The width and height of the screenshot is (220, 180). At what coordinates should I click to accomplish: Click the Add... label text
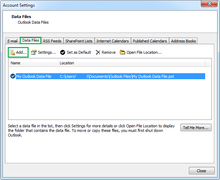click(21, 52)
